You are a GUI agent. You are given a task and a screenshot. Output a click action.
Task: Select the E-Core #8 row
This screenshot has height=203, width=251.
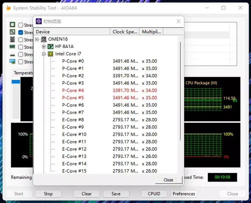click(x=110, y=120)
